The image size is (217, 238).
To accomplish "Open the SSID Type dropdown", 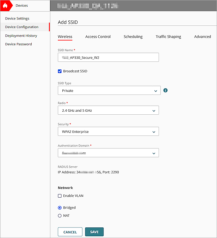I will [x=109, y=90].
